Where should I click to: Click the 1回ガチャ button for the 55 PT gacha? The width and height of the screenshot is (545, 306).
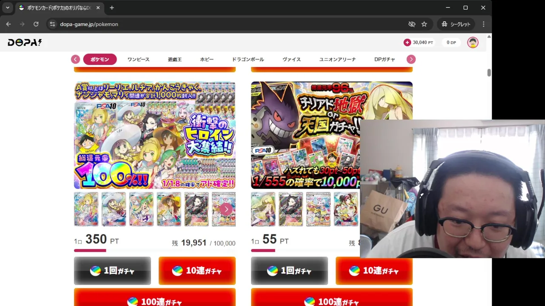(290, 271)
